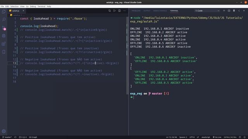Image resolution: width=248 pixels, height=139 pixels.
Task: Click terminal line 'ONLINE 192.168.0.1 ABCDEF inactive'
Action: pos(159,29)
